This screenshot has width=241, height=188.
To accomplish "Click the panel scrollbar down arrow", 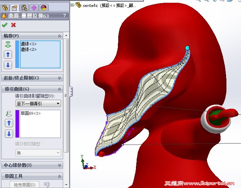I will 66,185.
